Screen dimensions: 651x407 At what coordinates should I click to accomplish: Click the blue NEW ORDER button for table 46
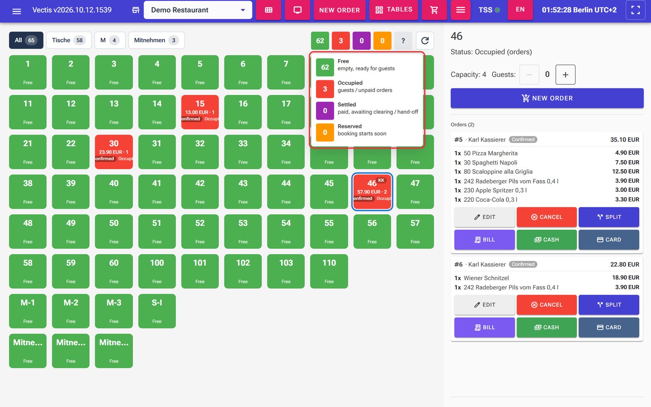(547, 98)
